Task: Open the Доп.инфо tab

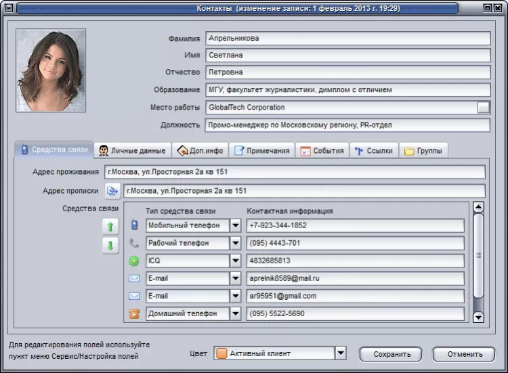Action: pos(200,150)
